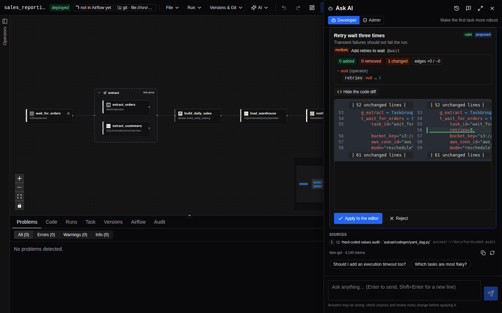Open the grid layout icon in toolbar
This screenshot has width=502, height=313.
point(312,8)
